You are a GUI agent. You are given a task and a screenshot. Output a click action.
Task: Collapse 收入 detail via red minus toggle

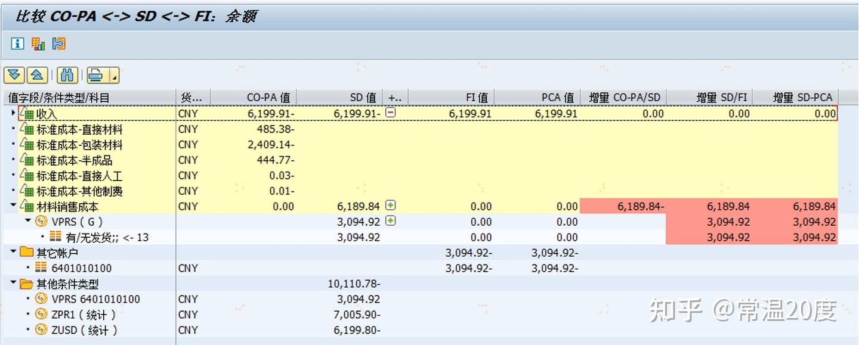(391, 113)
